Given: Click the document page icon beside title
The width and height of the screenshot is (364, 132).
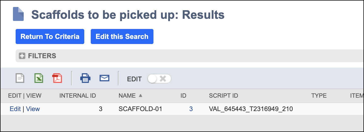Looking at the screenshot, I should pos(18,14).
